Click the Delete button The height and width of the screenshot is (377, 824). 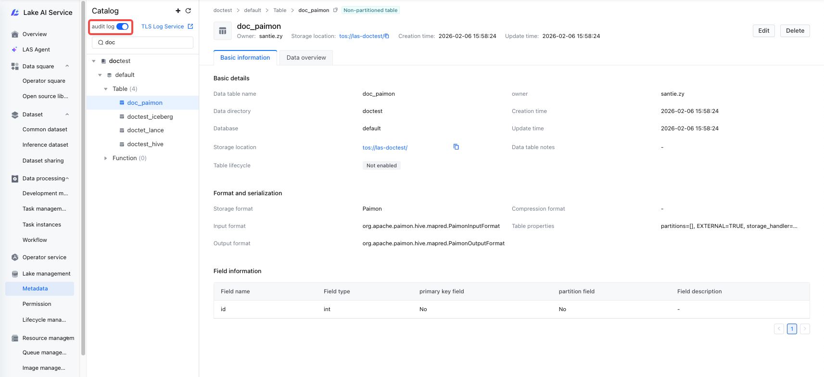point(795,31)
